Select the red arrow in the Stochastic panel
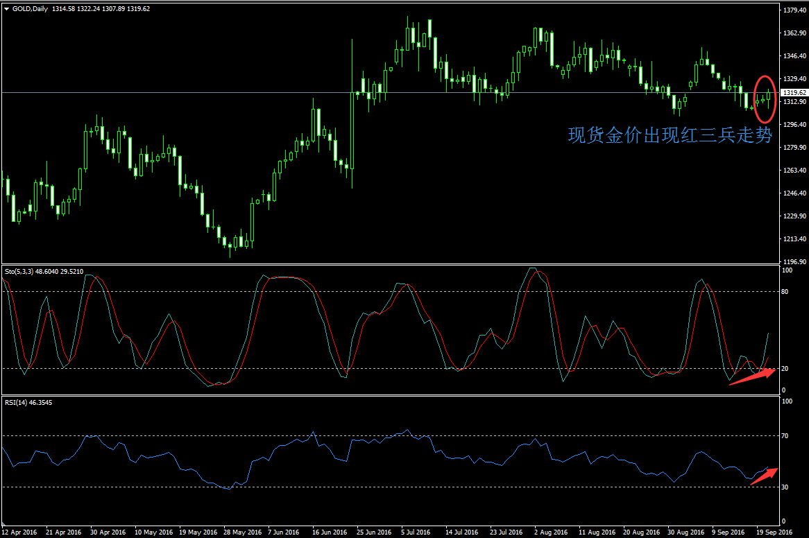This screenshot has width=809, height=538. tap(752, 377)
